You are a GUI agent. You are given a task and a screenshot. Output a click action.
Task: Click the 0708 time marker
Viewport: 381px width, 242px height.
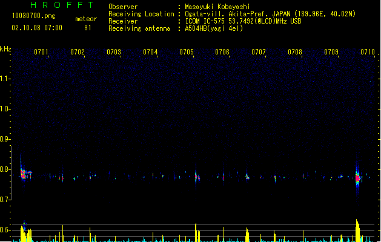295,52
